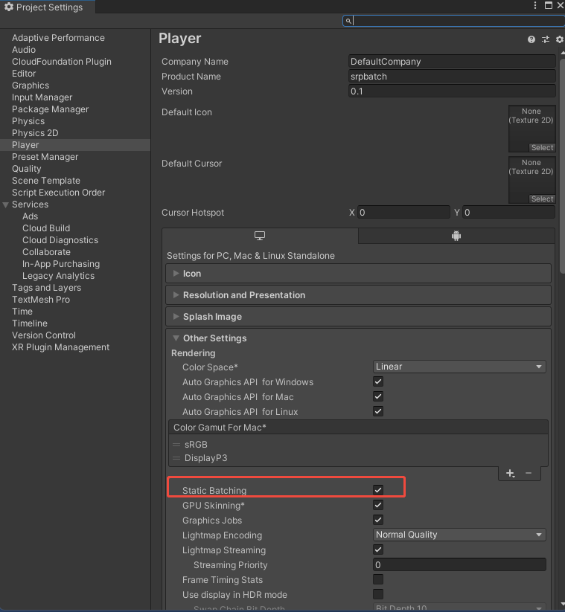
Task: Enable the Frame Timing Stats checkbox
Action: [x=378, y=579]
